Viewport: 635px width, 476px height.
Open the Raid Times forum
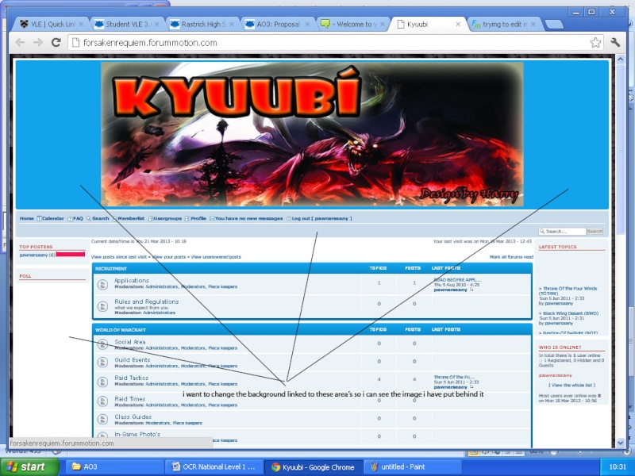[129, 399]
